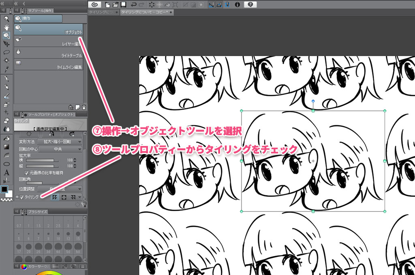Click the Save floppy disk icon
The image size is (415, 275).
(x=123, y=5)
